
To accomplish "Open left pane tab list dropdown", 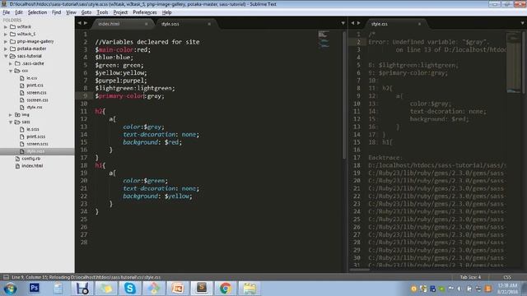I will (343, 23).
